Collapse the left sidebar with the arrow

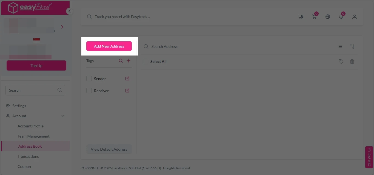(69, 11)
